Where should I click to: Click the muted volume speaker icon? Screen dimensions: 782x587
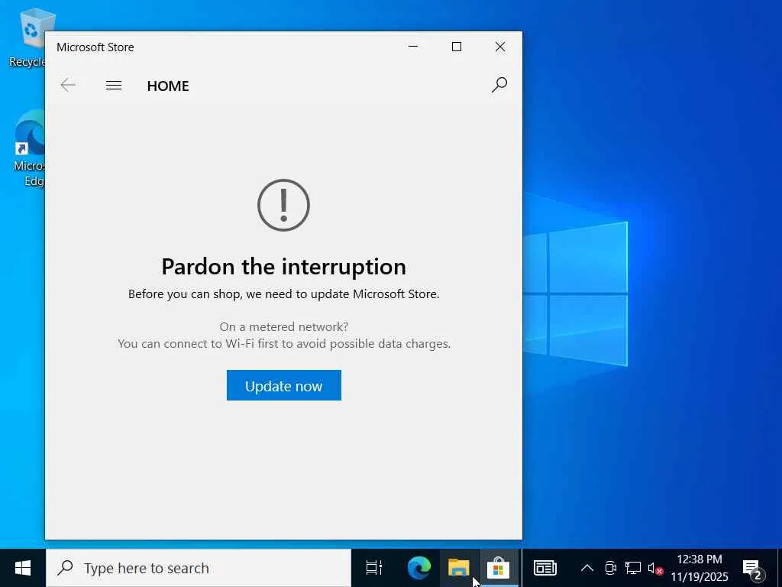coord(654,569)
